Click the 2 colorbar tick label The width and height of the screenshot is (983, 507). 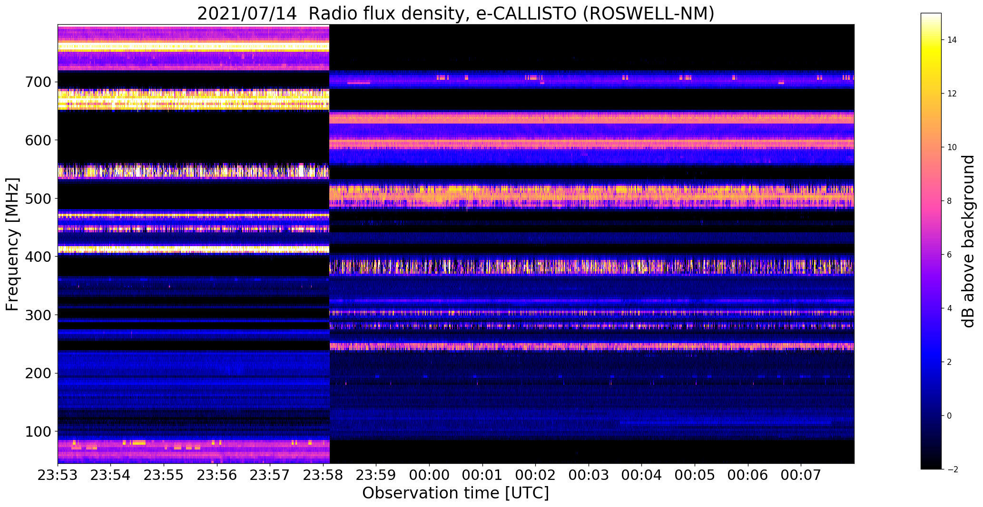pyautogui.click(x=950, y=362)
